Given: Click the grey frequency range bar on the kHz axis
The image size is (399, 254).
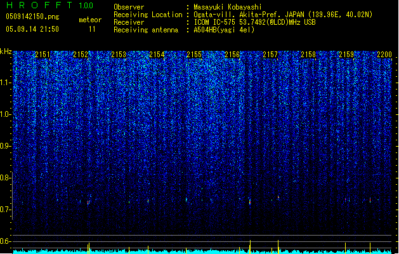Looking at the screenshot, I should click(x=13, y=196).
